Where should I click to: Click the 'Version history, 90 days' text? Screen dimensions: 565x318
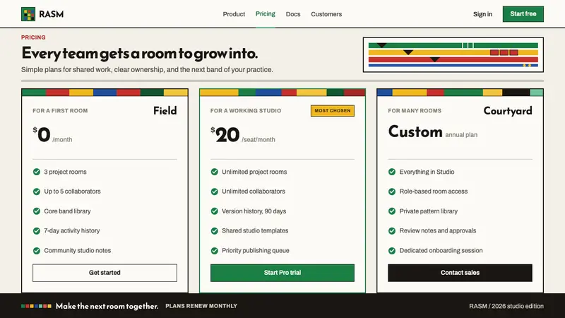[254, 211]
